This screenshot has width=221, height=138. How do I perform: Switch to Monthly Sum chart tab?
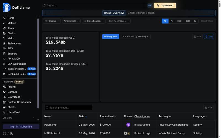111,37
